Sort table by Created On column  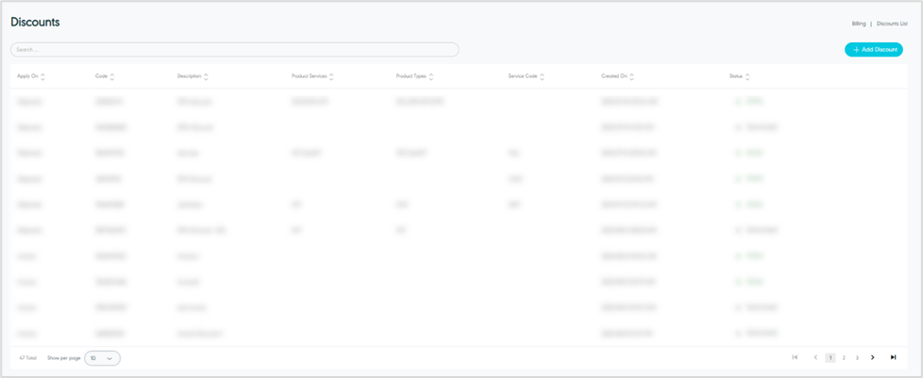tap(631, 76)
